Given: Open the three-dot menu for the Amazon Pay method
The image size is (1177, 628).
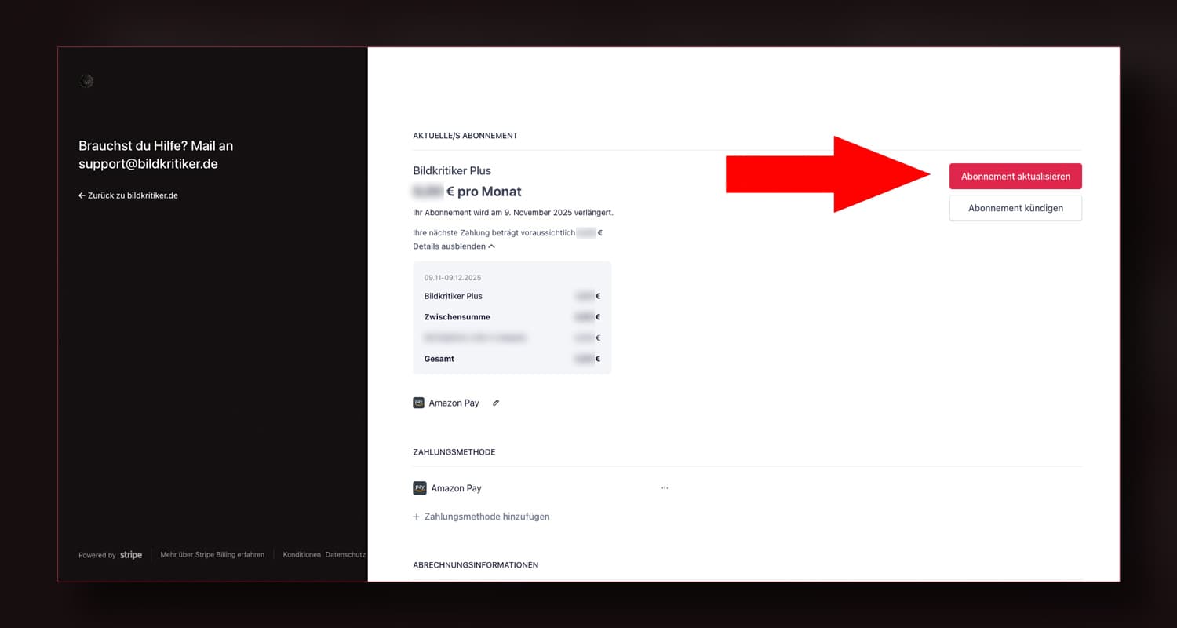Looking at the screenshot, I should pos(665,488).
